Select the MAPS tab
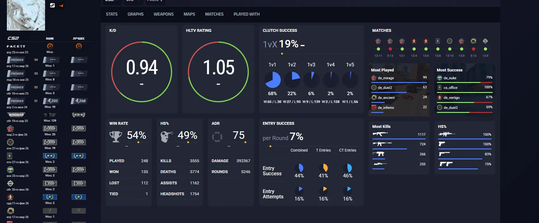 coord(189,14)
